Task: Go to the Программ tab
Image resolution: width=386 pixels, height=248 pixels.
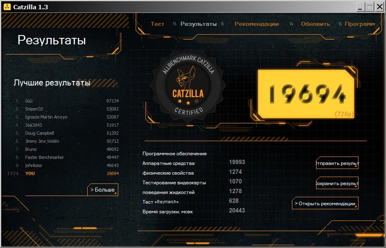Action: [x=359, y=24]
